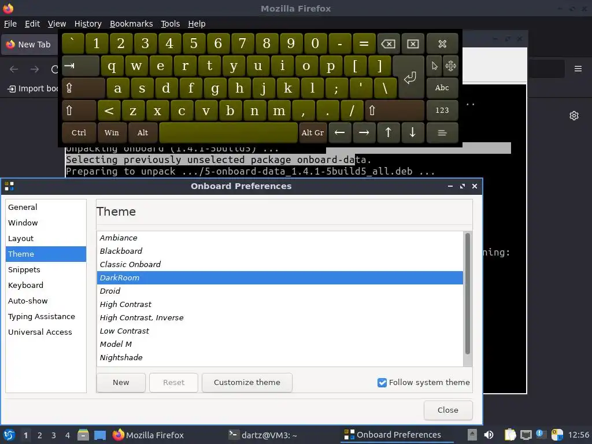Click the move keyboard handle icon
592x444 pixels.
coord(450,66)
